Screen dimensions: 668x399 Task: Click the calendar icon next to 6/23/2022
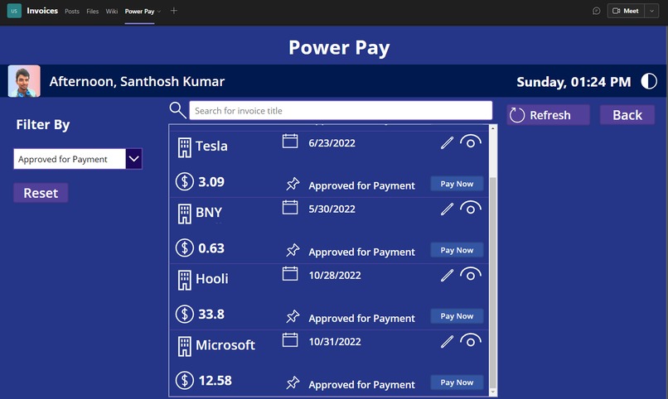[x=290, y=142]
